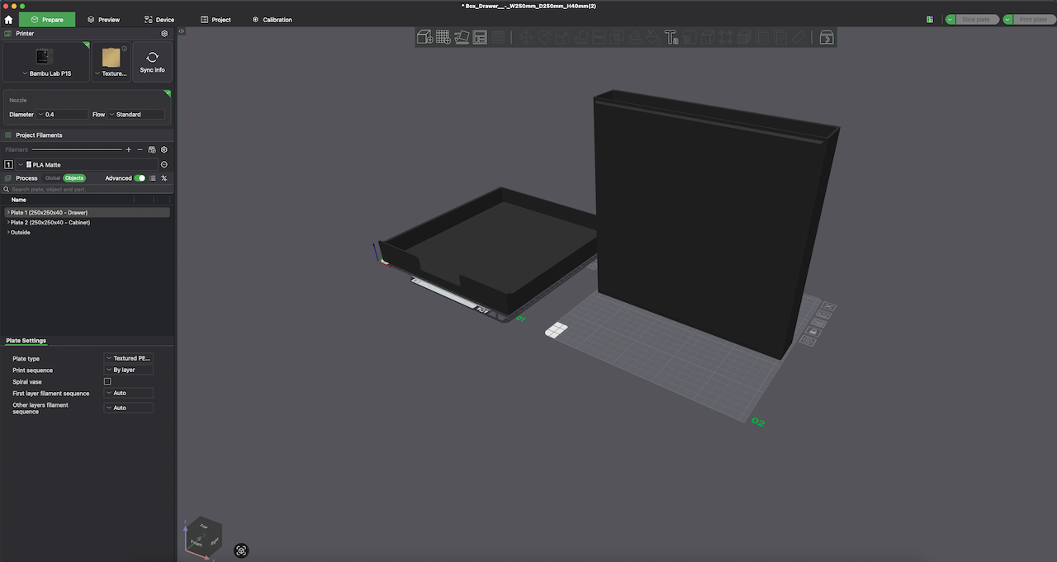
Task: Enable the Spiral vase checkbox
Action: click(x=107, y=382)
